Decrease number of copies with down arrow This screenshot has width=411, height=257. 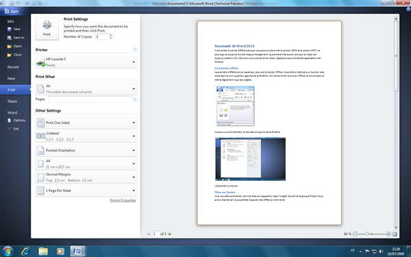click(x=110, y=38)
